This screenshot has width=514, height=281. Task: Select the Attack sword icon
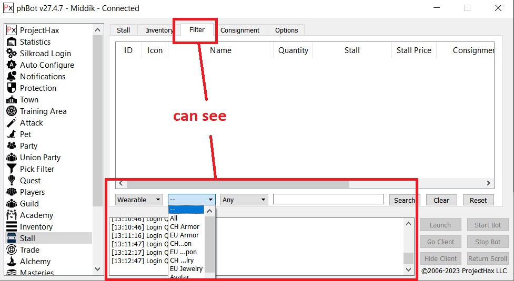pyautogui.click(x=12, y=123)
